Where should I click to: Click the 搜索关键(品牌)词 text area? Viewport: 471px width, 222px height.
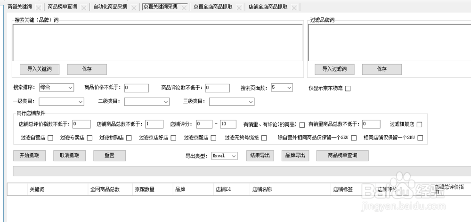click(x=158, y=42)
